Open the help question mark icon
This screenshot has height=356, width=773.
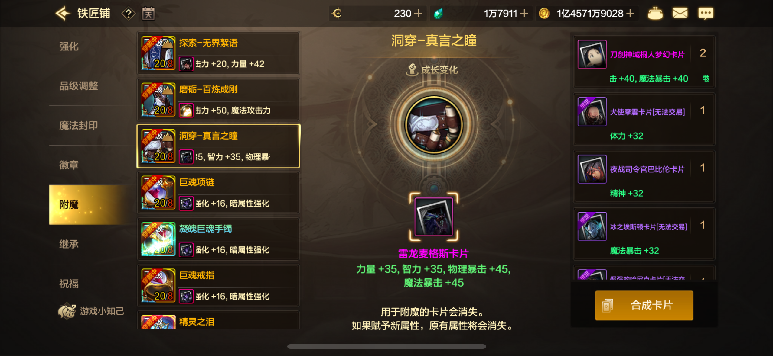tap(128, 14)
